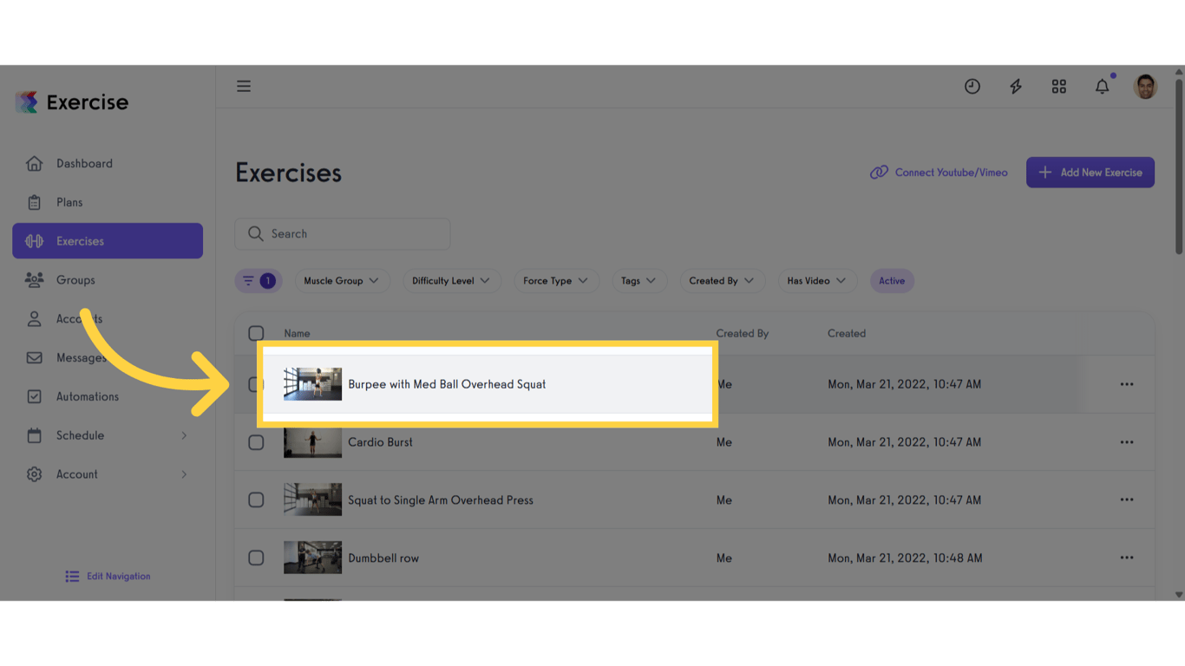
Task: Open the Connect Youtube/Vimeo link
Action: tap(938, 172)
